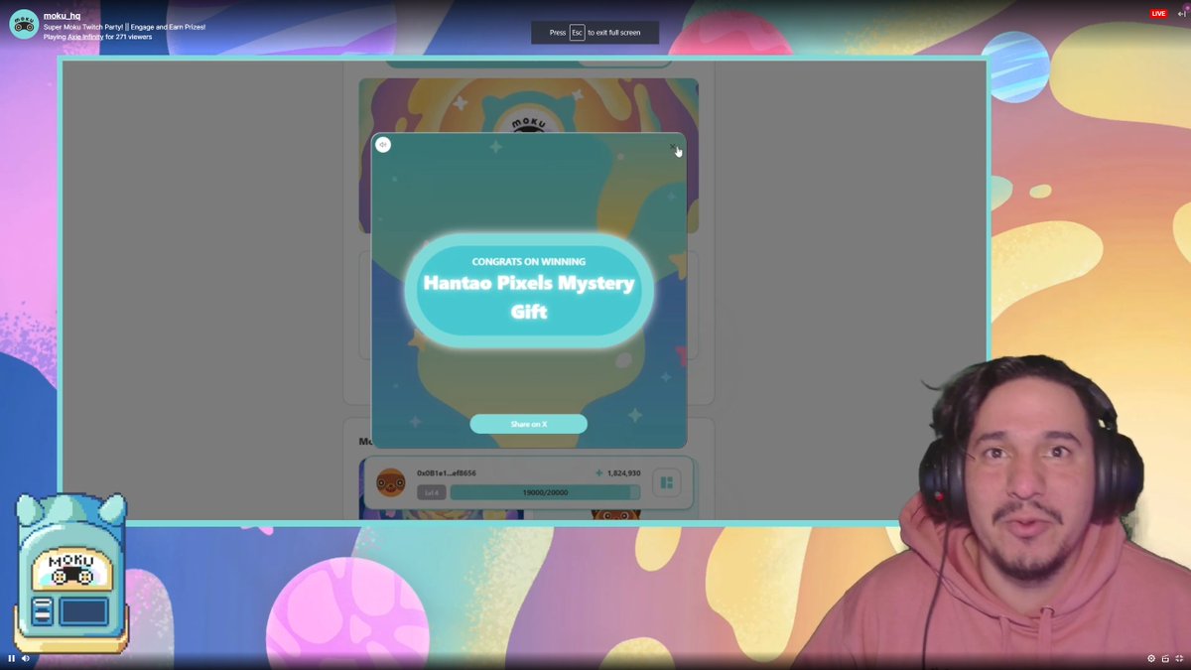
Task: Pause the Twitch stream
Action: pyautogui.click(x=11, y=658)
